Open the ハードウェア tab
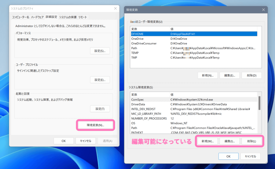Viewport: 275px width, 169px height. click(36, 17)
